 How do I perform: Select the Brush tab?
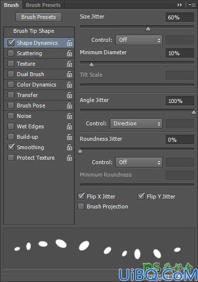(11, 5)
